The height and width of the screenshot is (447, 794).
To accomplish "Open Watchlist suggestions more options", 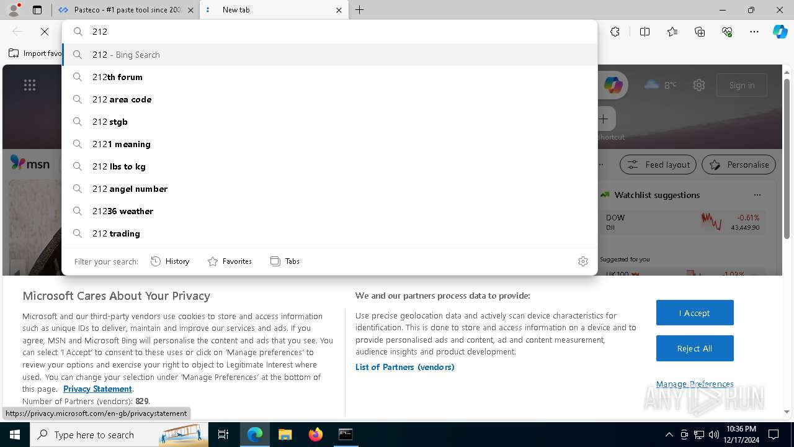I will tap(757, 195).
